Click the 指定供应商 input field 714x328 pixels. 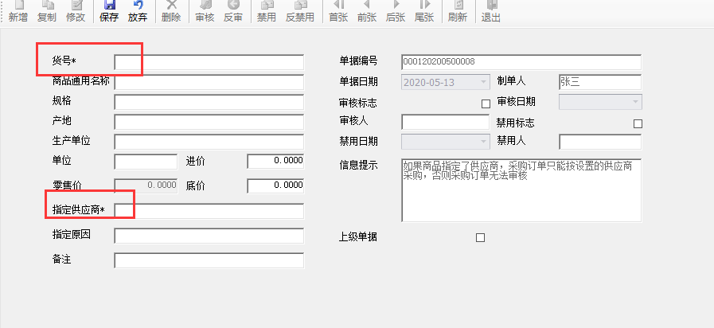209,211
